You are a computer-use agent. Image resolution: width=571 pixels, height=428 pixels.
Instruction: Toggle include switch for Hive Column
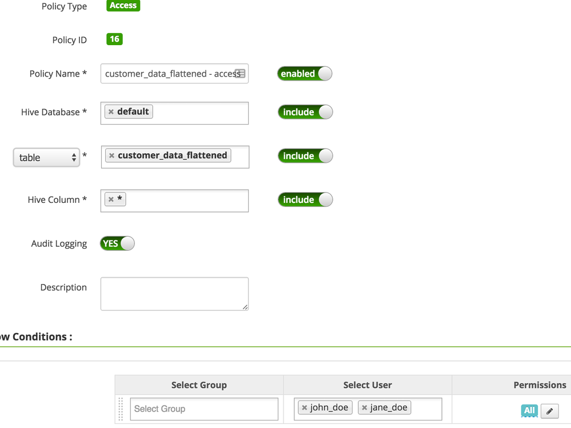(x=305, y=199)
